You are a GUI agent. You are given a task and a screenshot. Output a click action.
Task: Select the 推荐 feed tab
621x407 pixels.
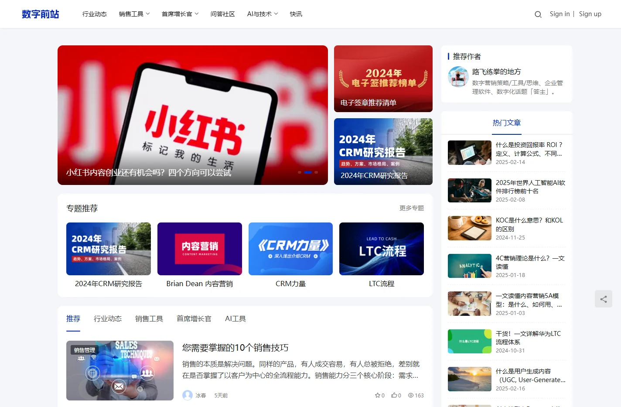73,318
